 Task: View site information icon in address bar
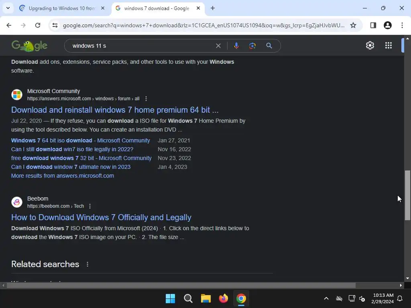pos(55,25)
